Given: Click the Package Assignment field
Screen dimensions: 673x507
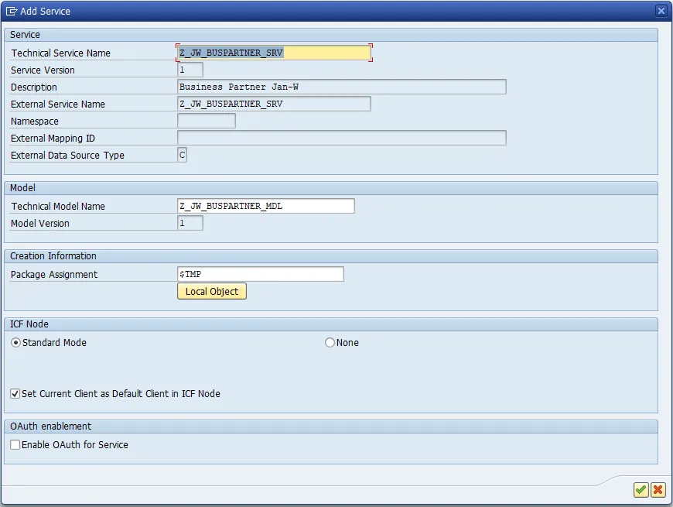Looking at the screenshot, I should [260, 274].
